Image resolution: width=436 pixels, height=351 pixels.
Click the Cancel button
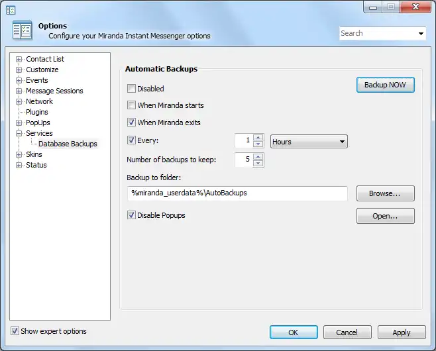[x=347, y=332]
